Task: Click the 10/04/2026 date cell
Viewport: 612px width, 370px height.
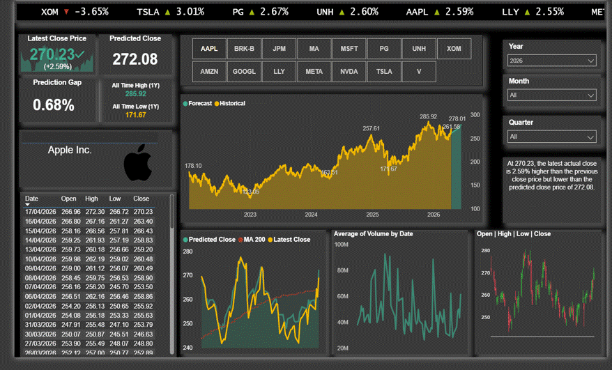Action: 40,259
